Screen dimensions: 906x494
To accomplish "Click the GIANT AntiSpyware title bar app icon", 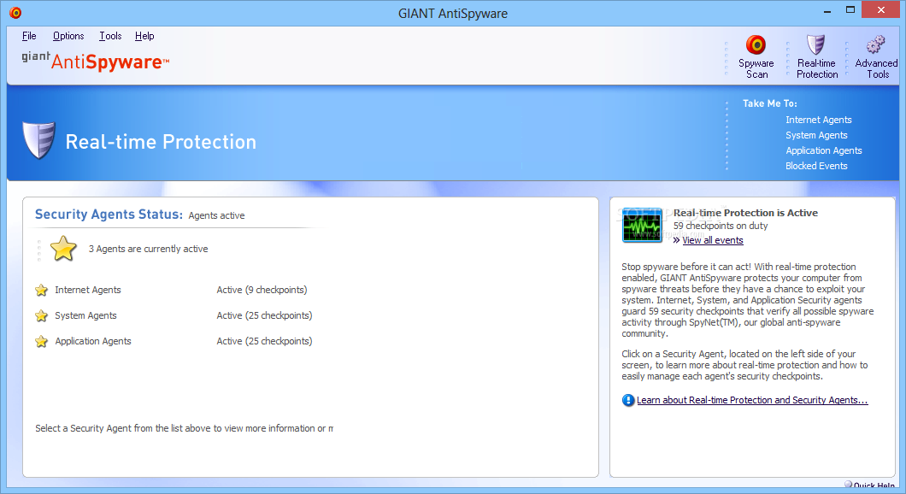I will tap(15, 12).
